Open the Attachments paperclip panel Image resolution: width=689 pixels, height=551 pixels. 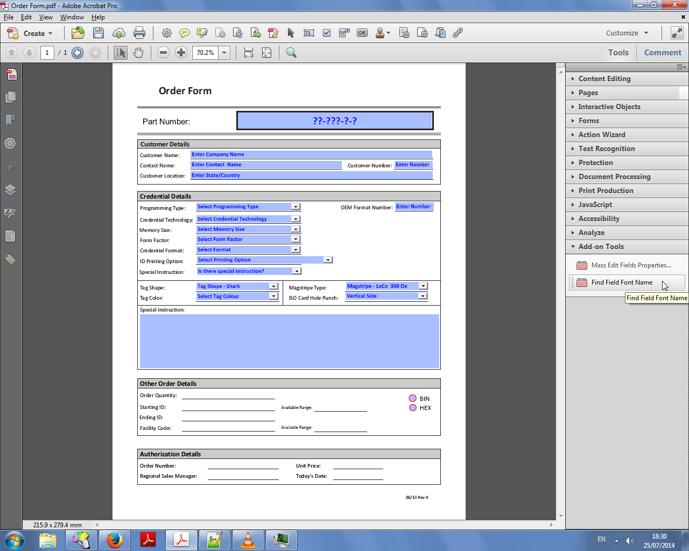point(10,167)
